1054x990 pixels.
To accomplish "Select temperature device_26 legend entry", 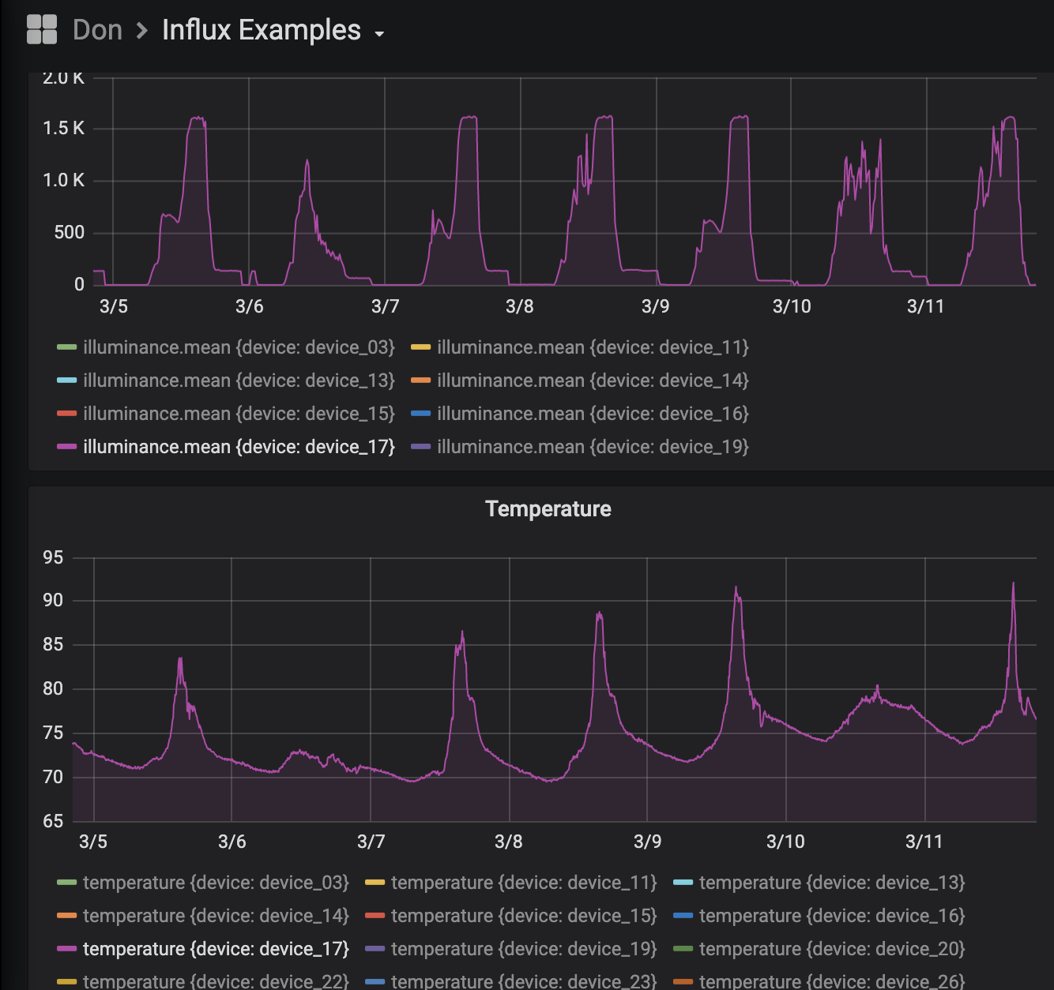I will 832,981.
